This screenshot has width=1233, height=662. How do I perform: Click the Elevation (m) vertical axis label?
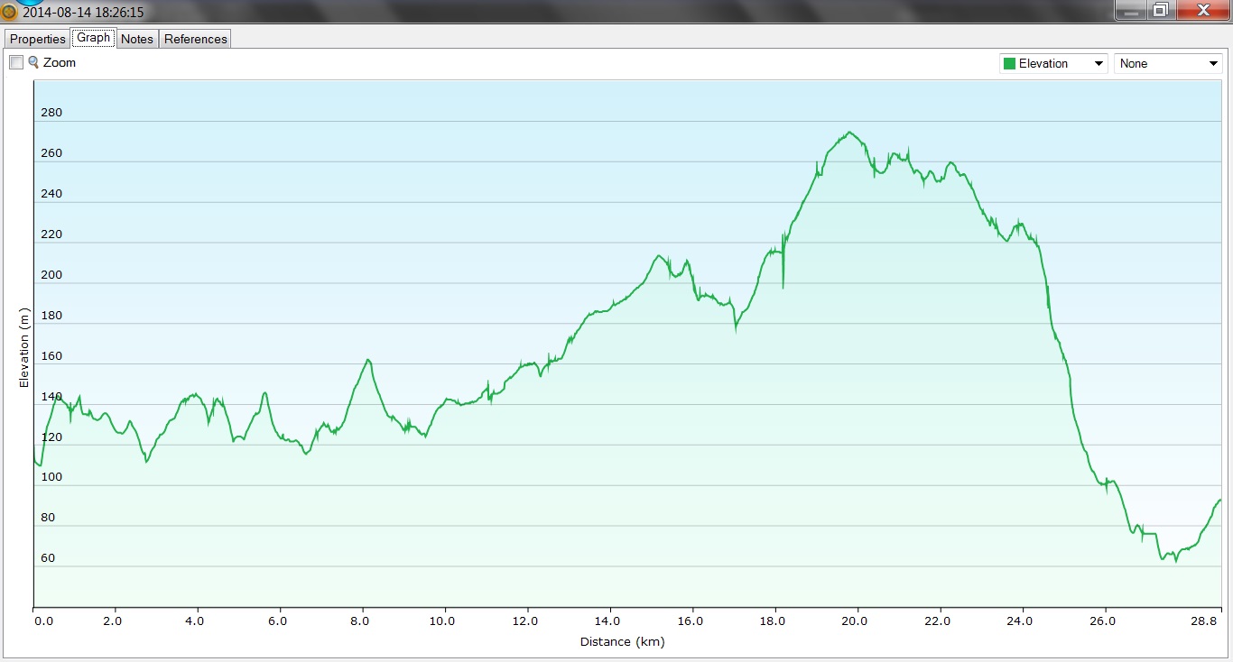pyautogui.click(x=24, y=347)
